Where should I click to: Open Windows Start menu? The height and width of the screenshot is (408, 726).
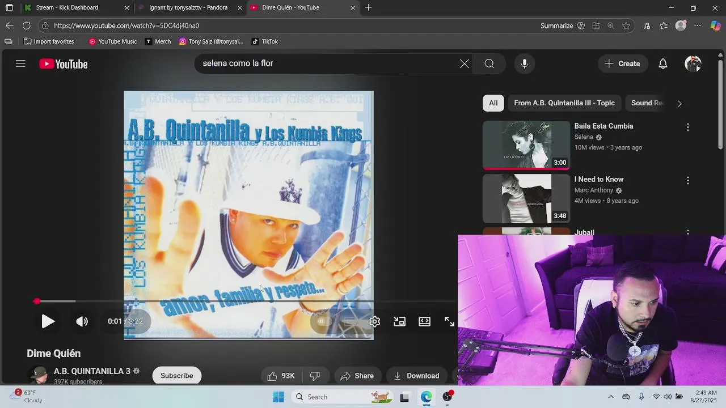coord(278,397)
